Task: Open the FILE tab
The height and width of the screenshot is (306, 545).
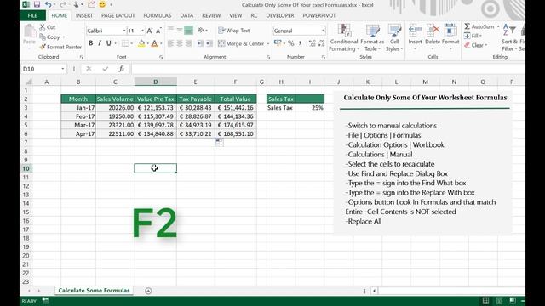Action: [x=32, y=15]
